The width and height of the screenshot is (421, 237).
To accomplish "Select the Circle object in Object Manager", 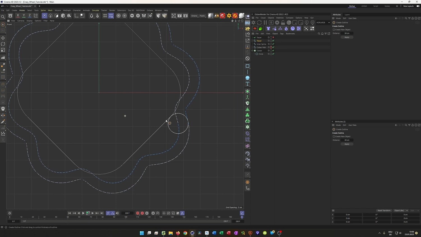I will point(261,54).
